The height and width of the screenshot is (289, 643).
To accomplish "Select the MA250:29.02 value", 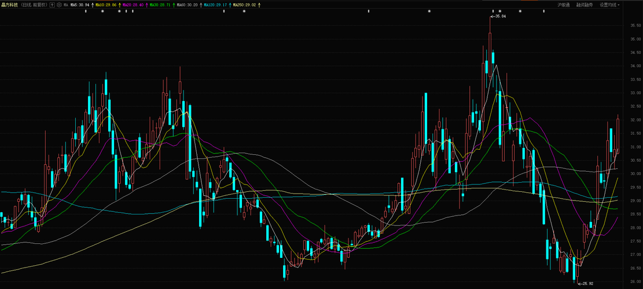I will pyautogui.click(x=244, y=5).
